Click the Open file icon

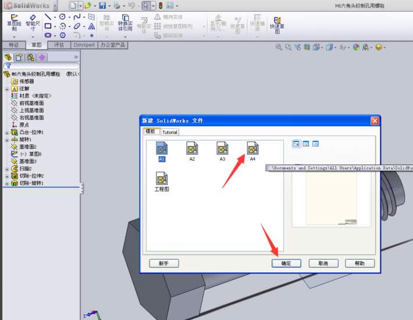88,6
